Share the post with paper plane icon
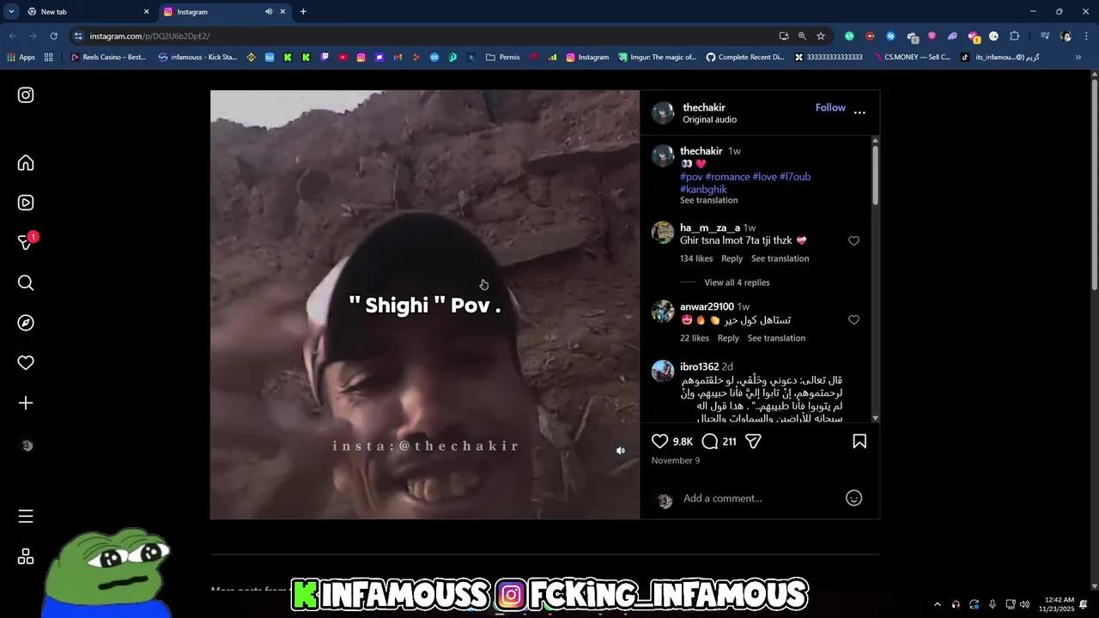This screenshot has width=1099, height=618. (x=753, y=441)
